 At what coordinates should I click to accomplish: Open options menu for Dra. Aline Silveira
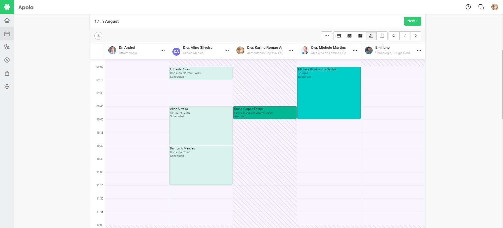(227, 50)
